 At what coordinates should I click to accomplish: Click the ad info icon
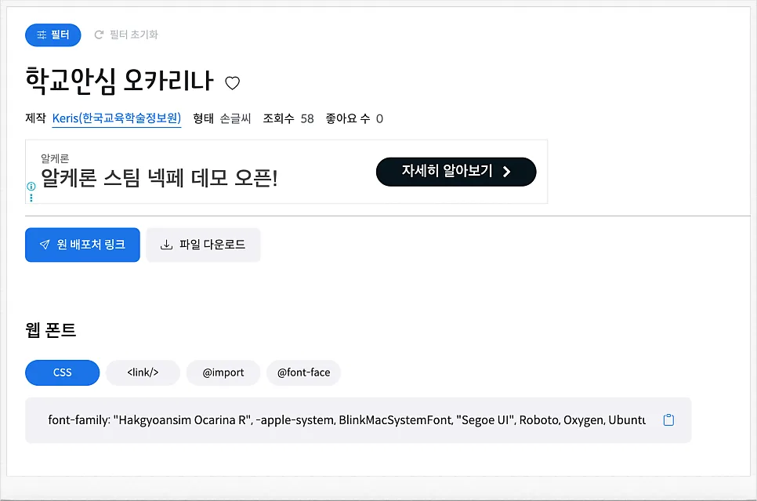tap(31, 186)
